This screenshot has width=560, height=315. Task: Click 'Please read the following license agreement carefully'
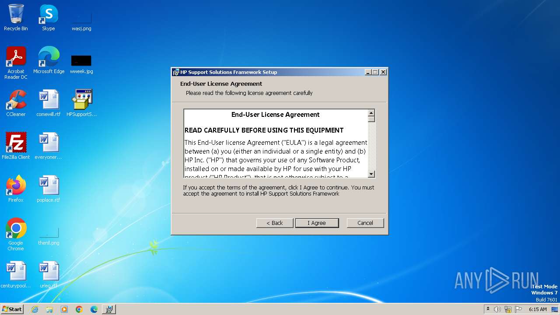point(249,93)
